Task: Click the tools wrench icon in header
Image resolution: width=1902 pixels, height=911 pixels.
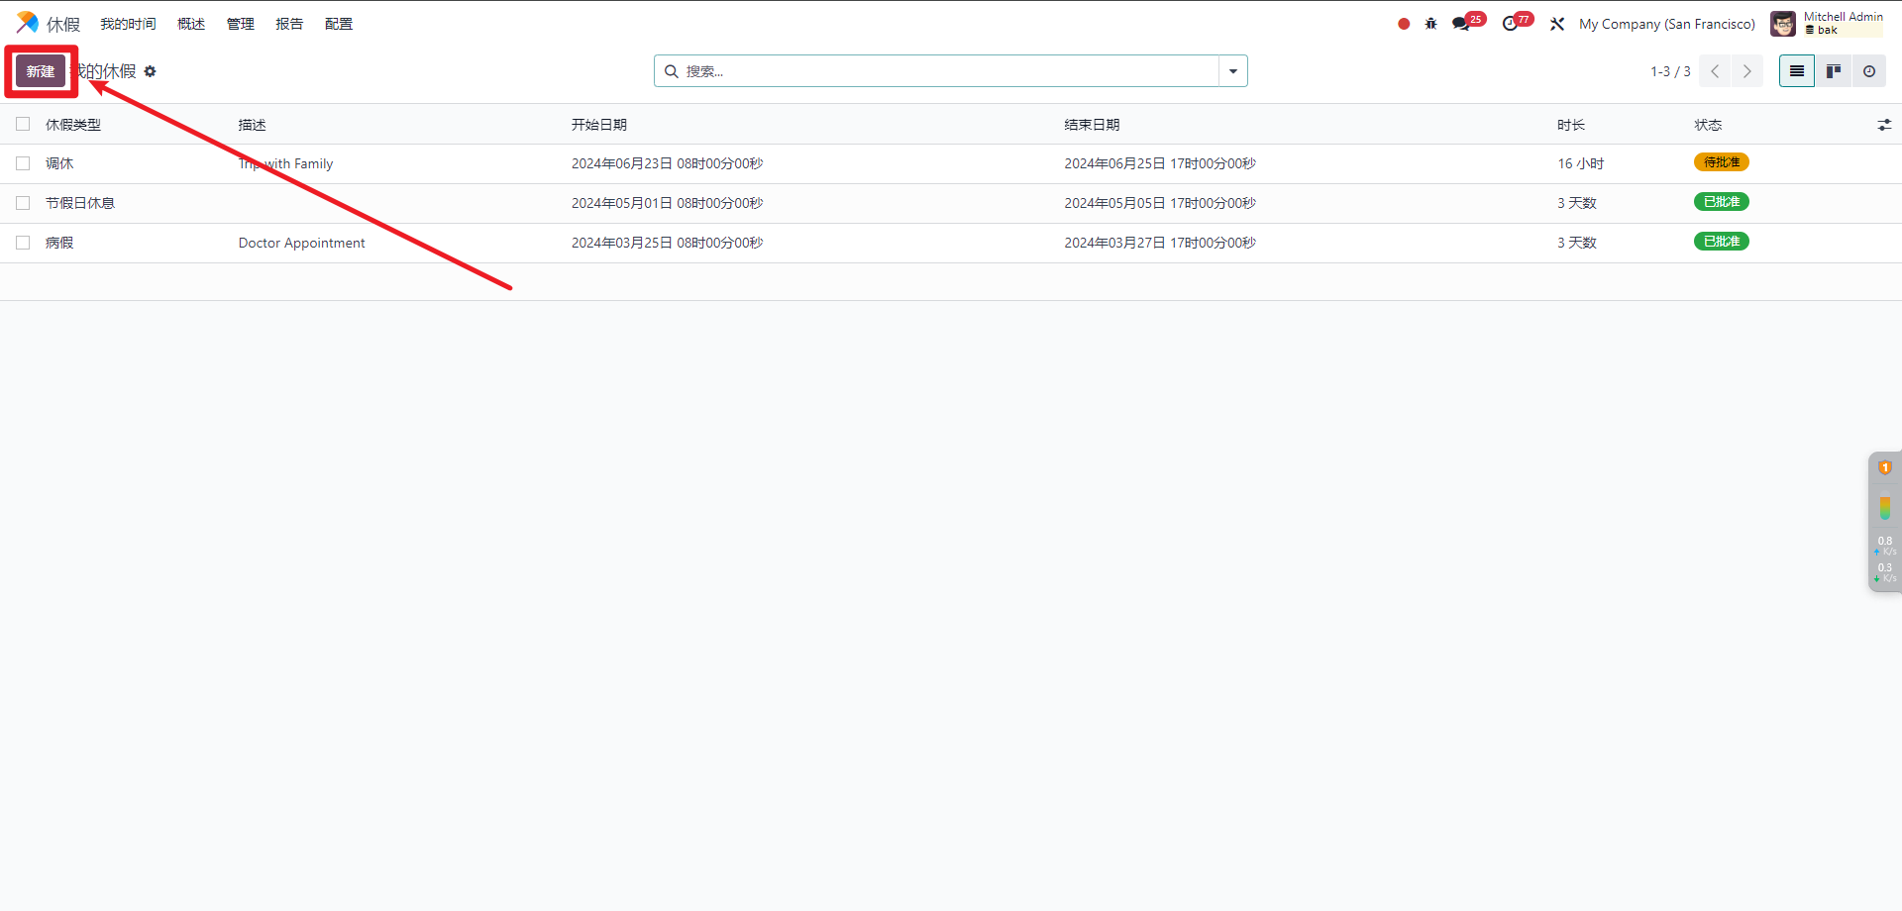Action: pos(1557,24)
